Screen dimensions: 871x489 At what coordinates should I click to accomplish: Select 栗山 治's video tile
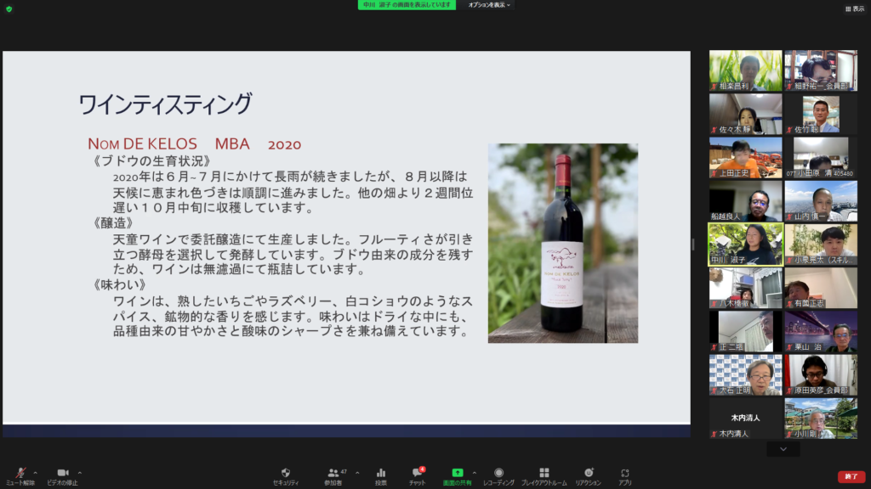click(821, 332)
